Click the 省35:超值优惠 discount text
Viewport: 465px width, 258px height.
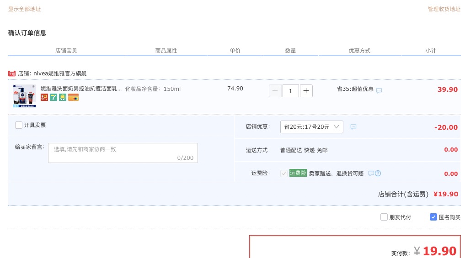coord(355,89)
